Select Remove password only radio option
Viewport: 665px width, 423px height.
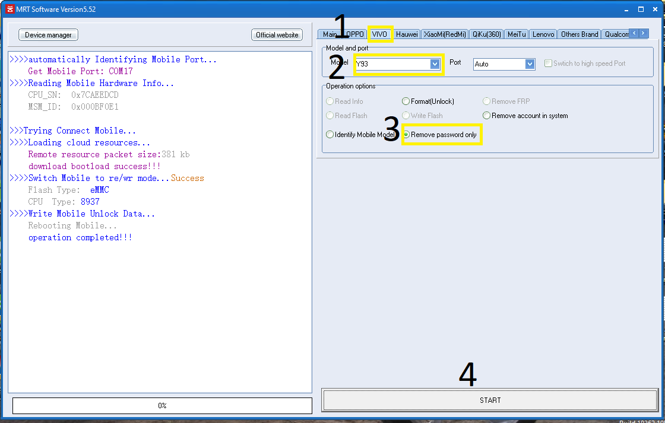pos(406,134)
